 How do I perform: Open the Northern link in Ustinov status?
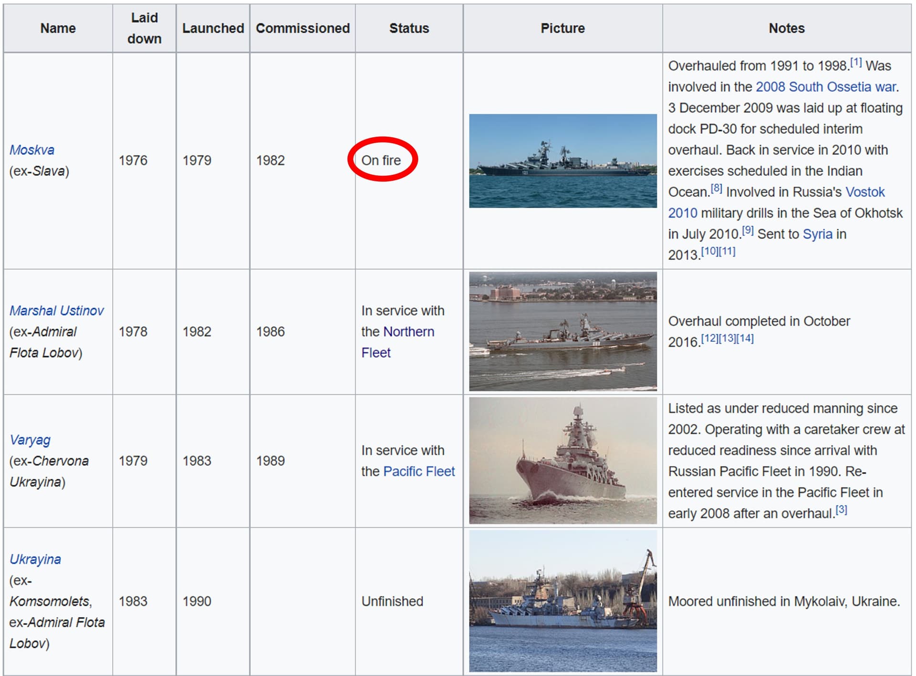point(409,331)
